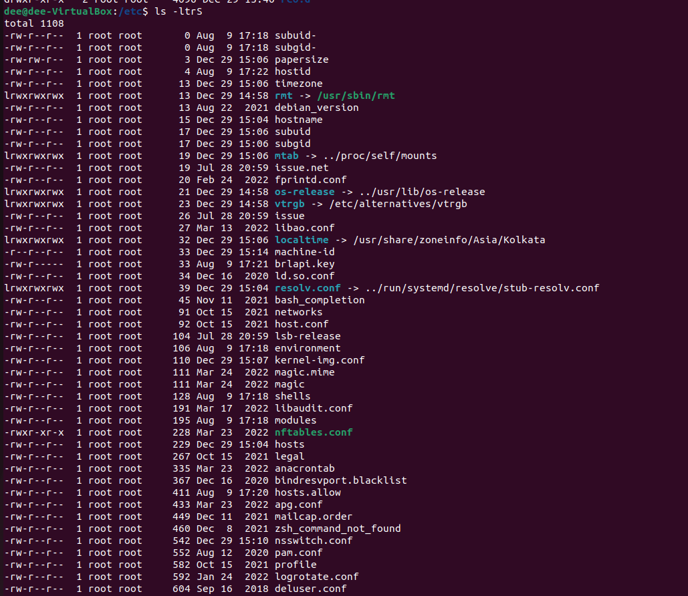Screen dimensions: 688x596
Task: Select the localtime symlink entry
Action: (302, 239)
